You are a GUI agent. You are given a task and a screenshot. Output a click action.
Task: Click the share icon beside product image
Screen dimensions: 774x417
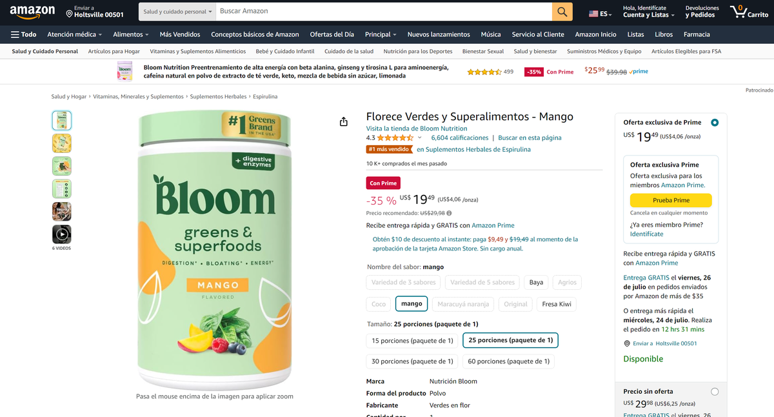coord(343,122)
